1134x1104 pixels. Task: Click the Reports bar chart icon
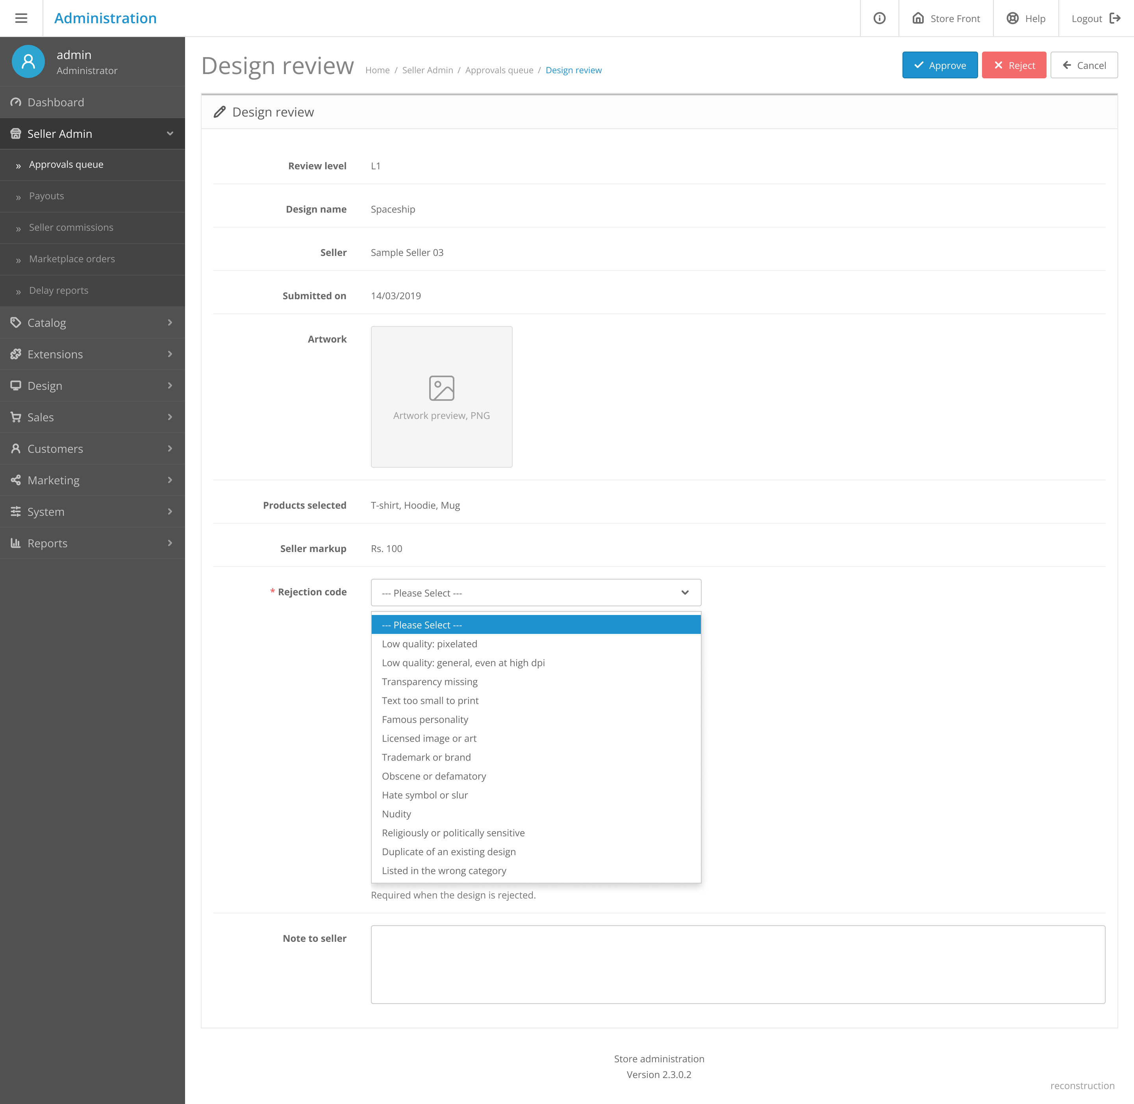pos(16,543)
